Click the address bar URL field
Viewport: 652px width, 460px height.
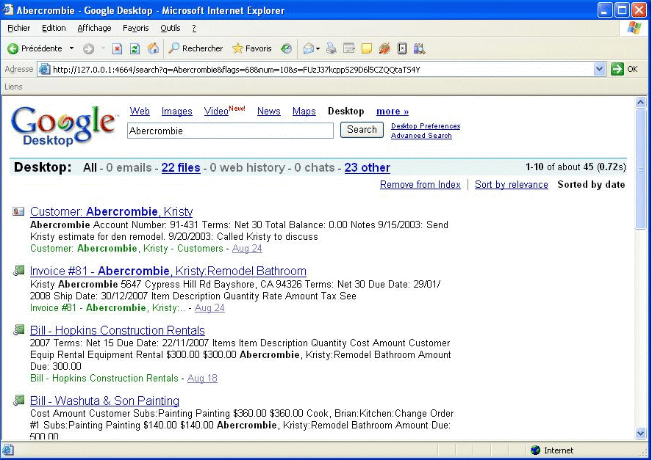[x=322, y=70]
